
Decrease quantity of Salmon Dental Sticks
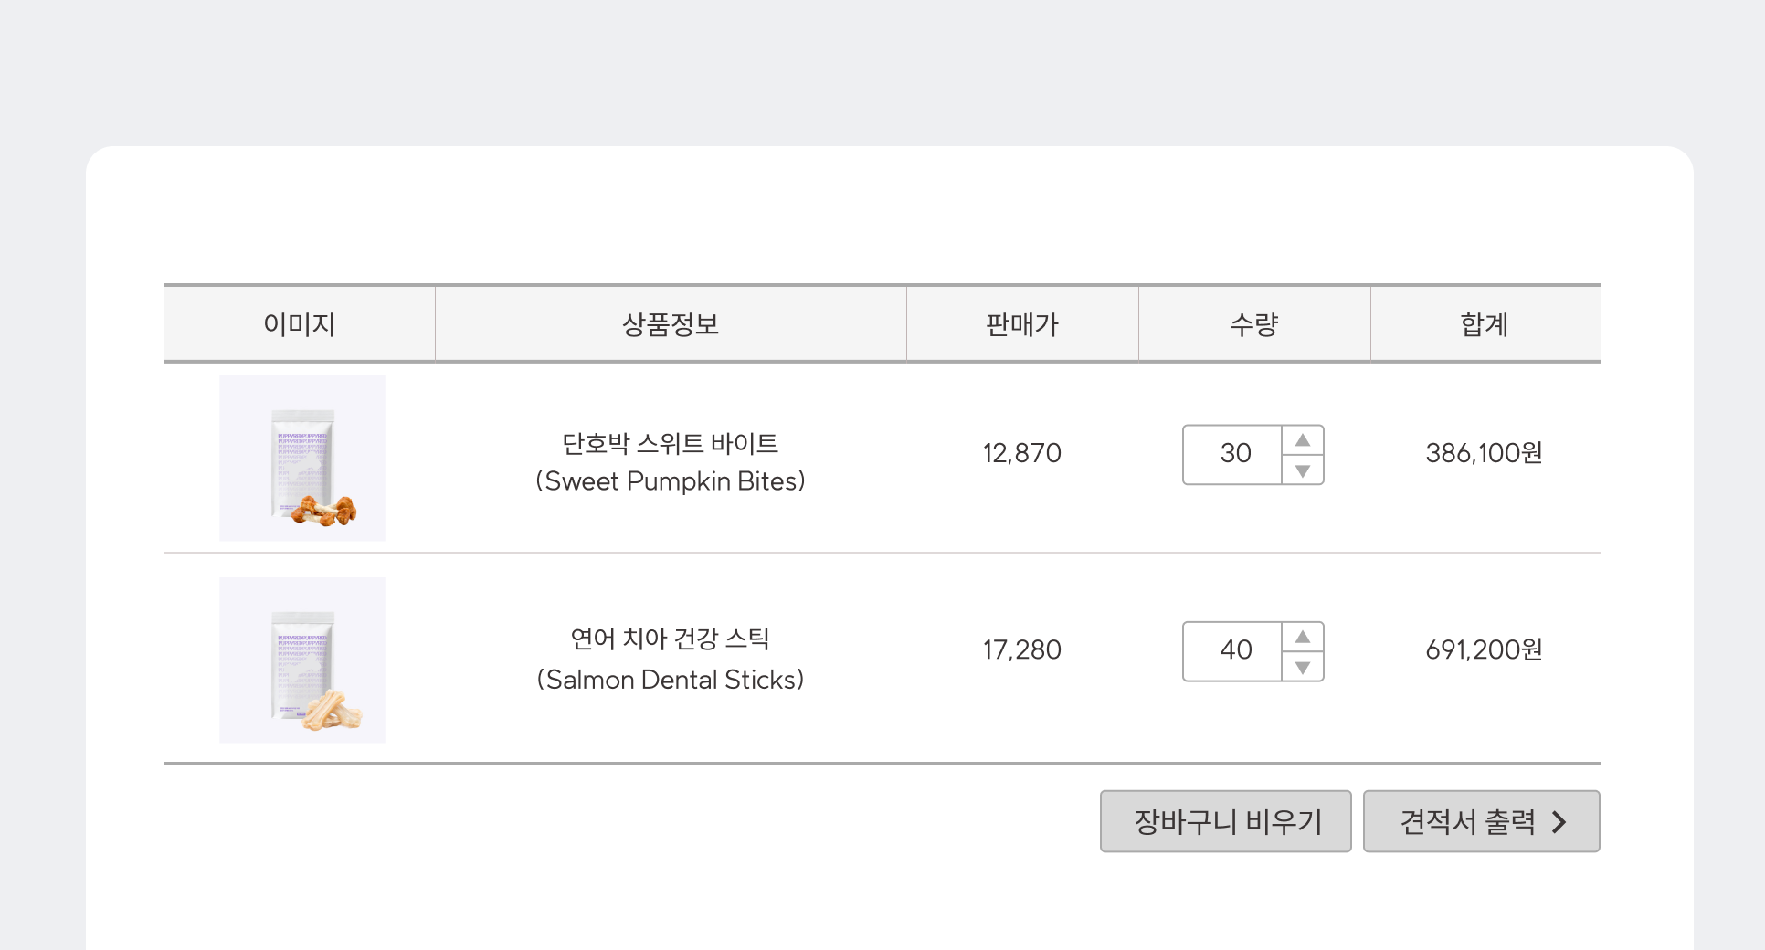pos(1303,667)
